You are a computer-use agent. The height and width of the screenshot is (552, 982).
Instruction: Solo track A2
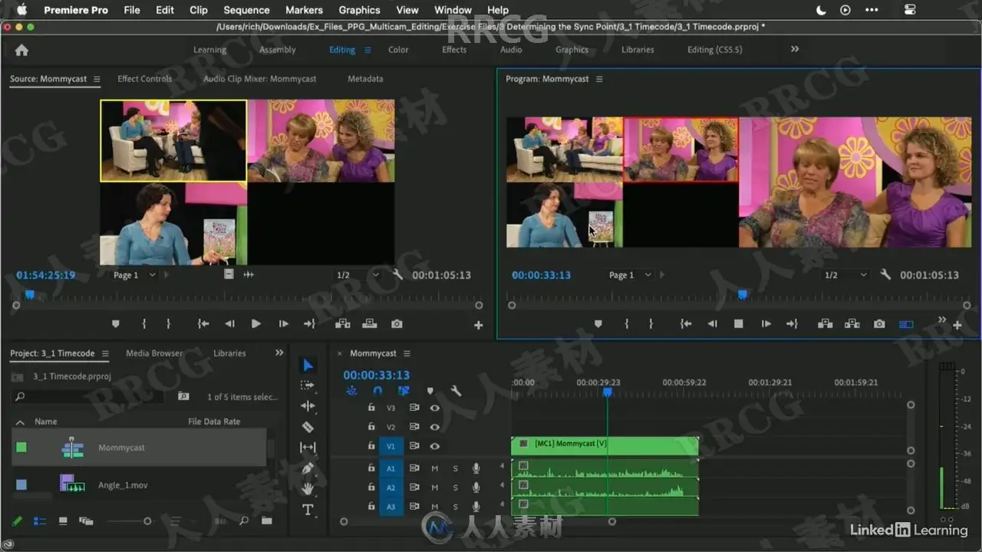[455, 488]
